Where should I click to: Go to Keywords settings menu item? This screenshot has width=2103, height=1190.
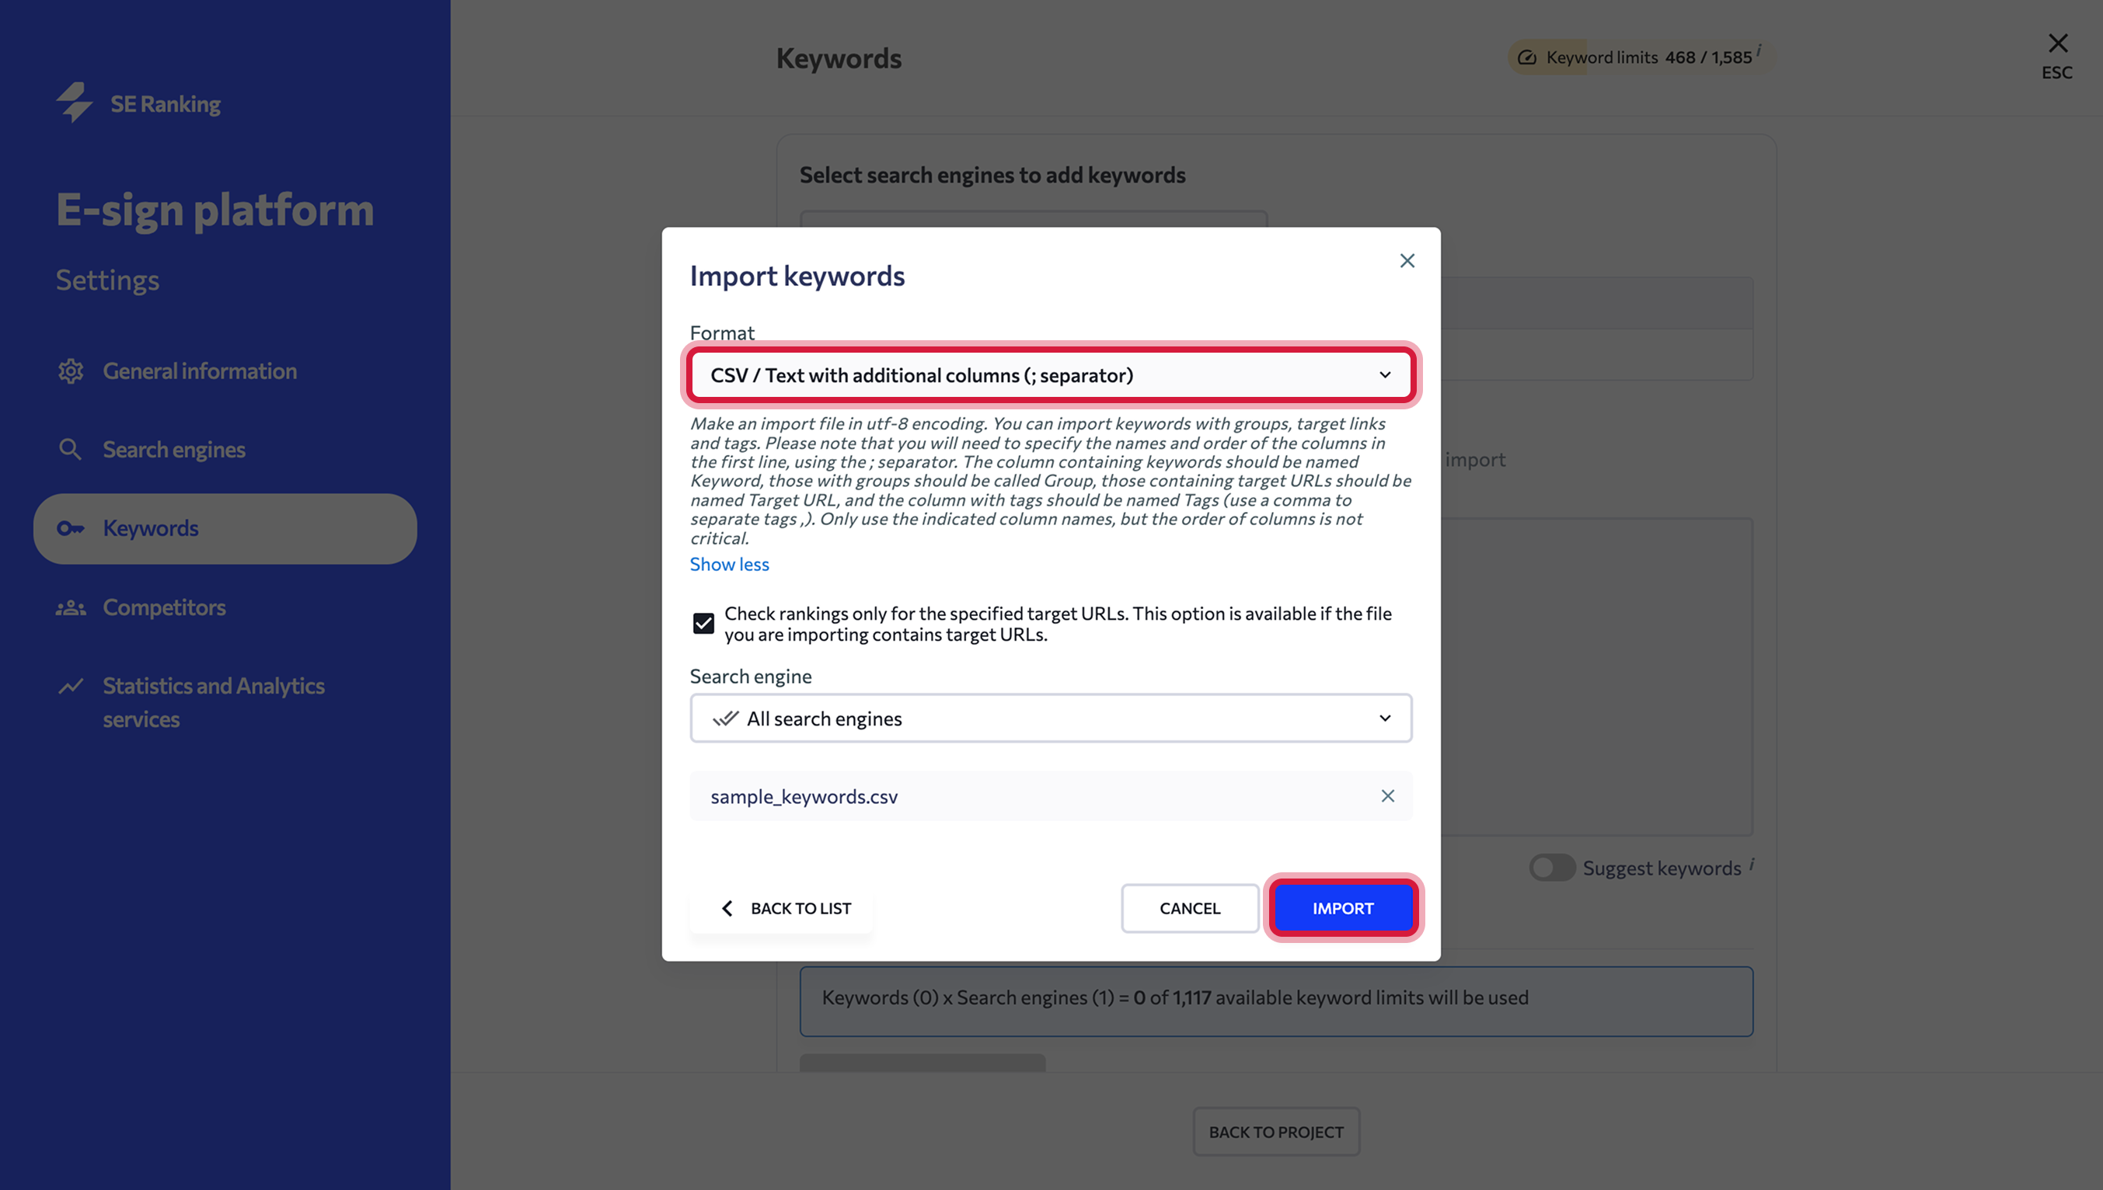tap(225, 529)
